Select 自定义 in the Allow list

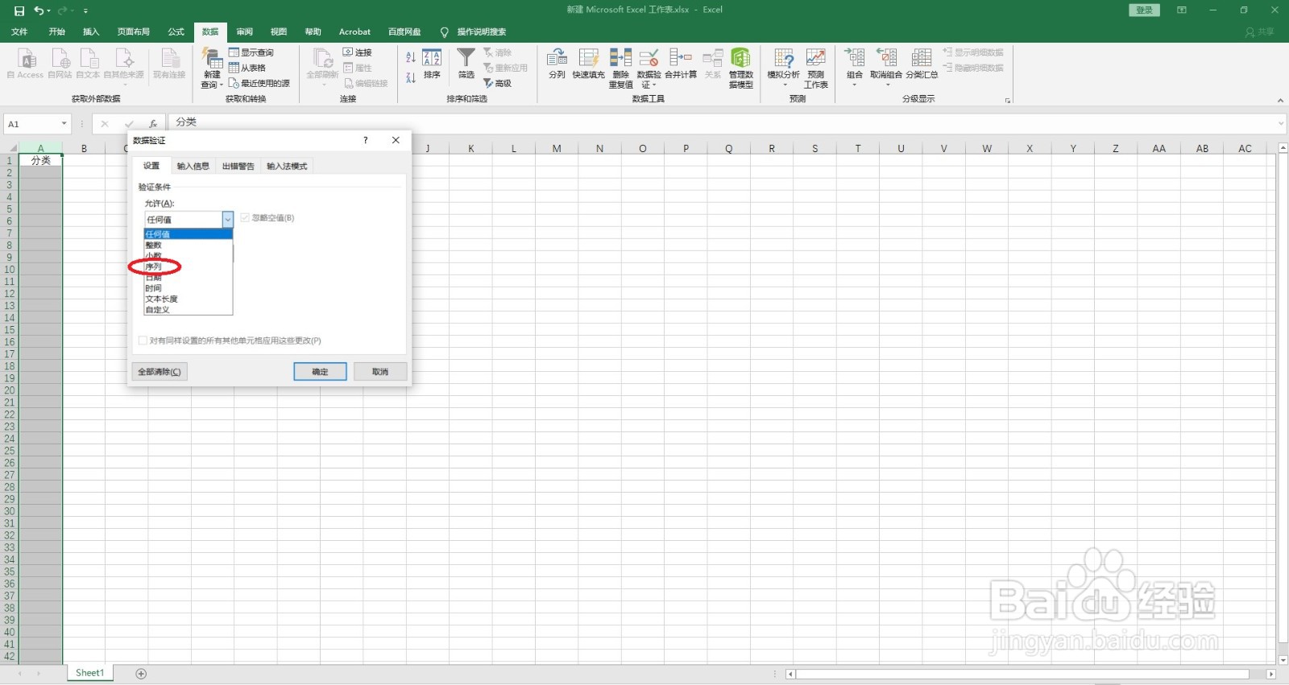point(189,309)
